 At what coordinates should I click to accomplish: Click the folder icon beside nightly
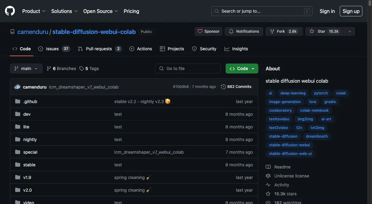pyautogui.click(x=18, y=139)
